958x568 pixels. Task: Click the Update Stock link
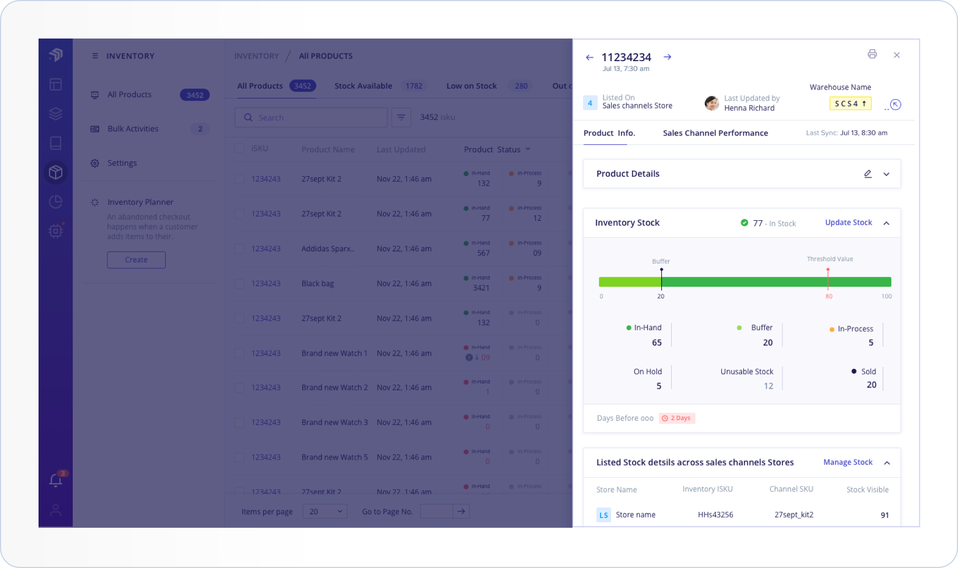pos(848,222)
